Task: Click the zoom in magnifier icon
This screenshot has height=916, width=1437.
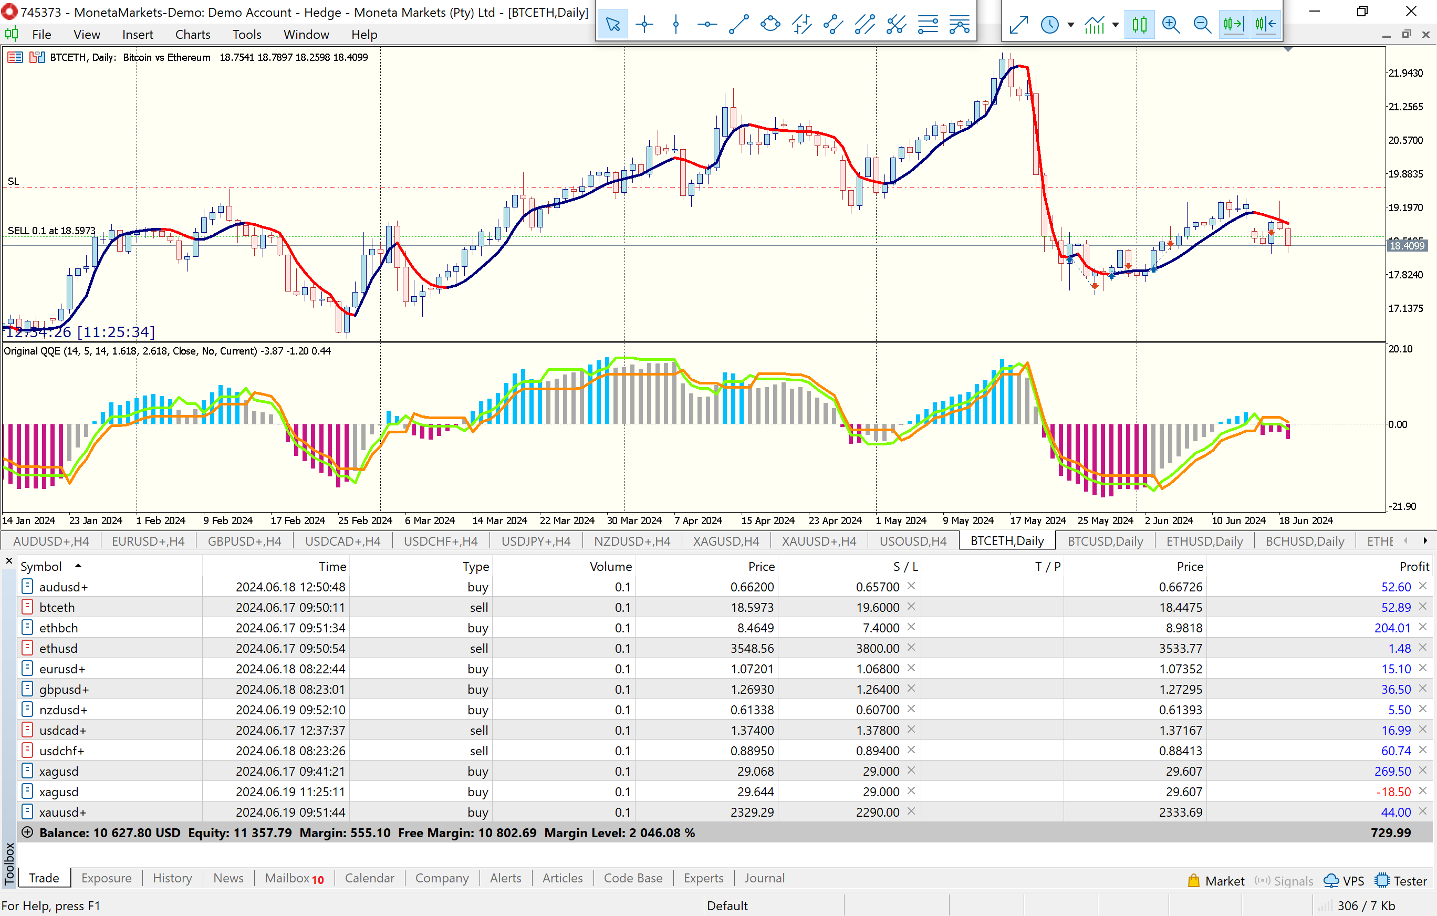Action: (x=1170, y=25)
